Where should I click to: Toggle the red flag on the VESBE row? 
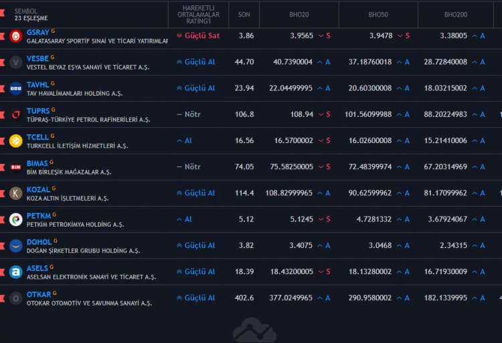pyautogui.click(x=2, y=62)
